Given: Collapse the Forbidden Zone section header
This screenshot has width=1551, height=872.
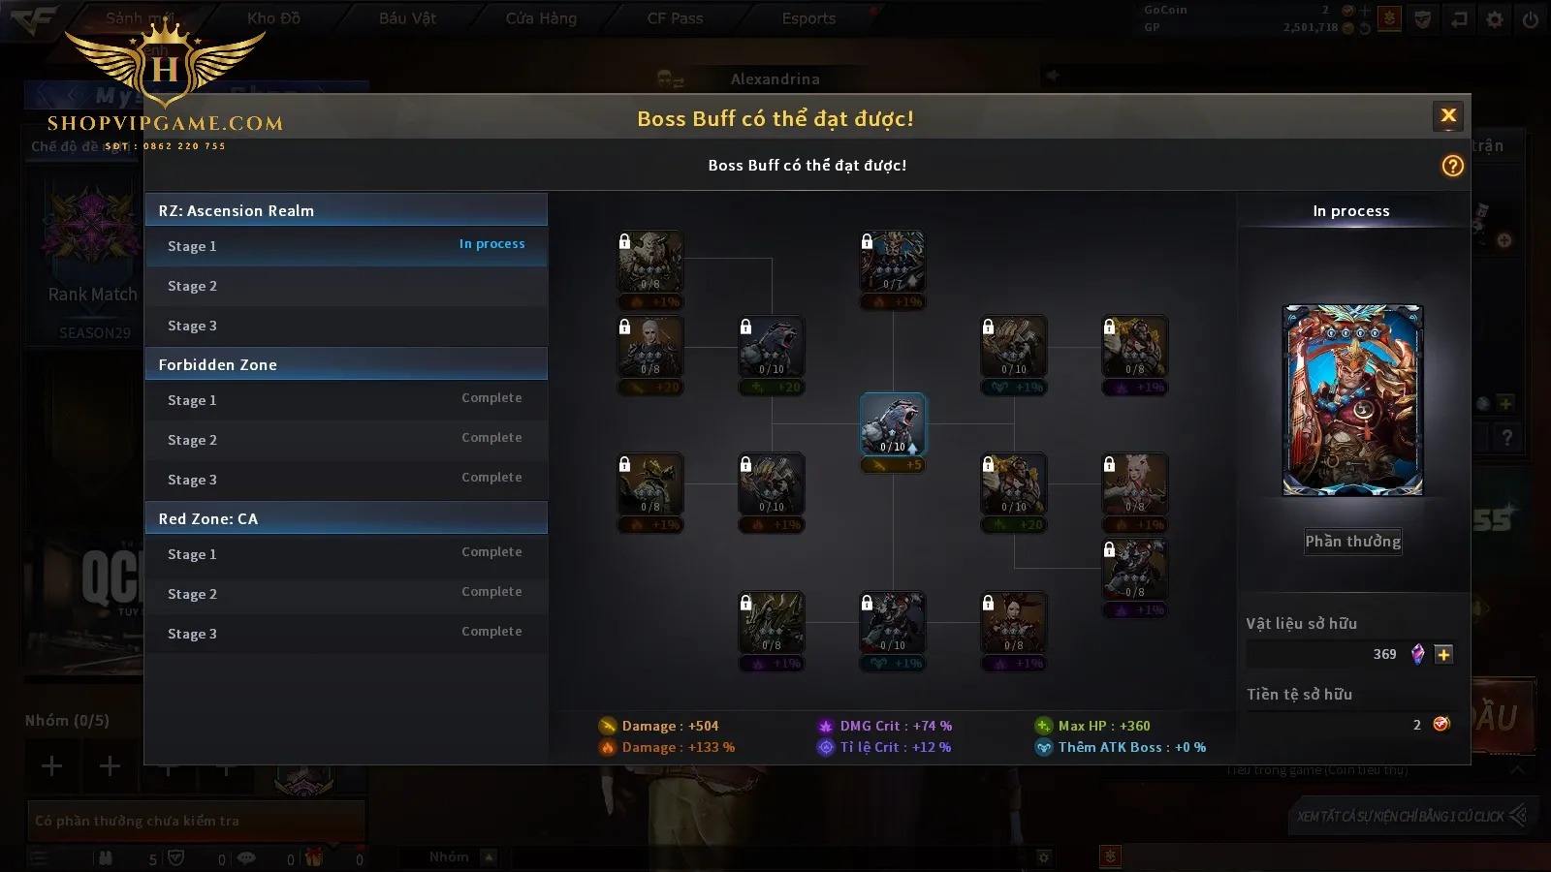Looking at the screenshot, I should [346, 364].
